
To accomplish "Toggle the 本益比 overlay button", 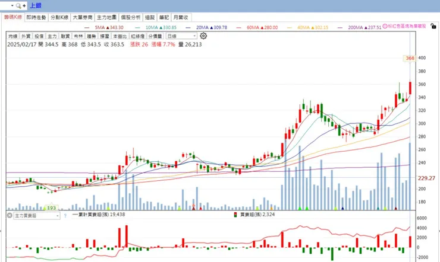I will (120, 36).
